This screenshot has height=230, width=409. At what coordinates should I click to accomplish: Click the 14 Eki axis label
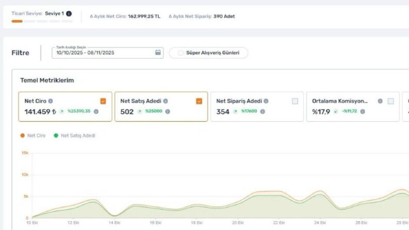tap(114, 223)
